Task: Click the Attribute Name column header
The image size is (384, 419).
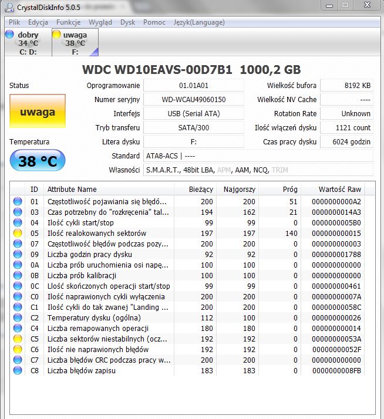Action: pos(109,189)
